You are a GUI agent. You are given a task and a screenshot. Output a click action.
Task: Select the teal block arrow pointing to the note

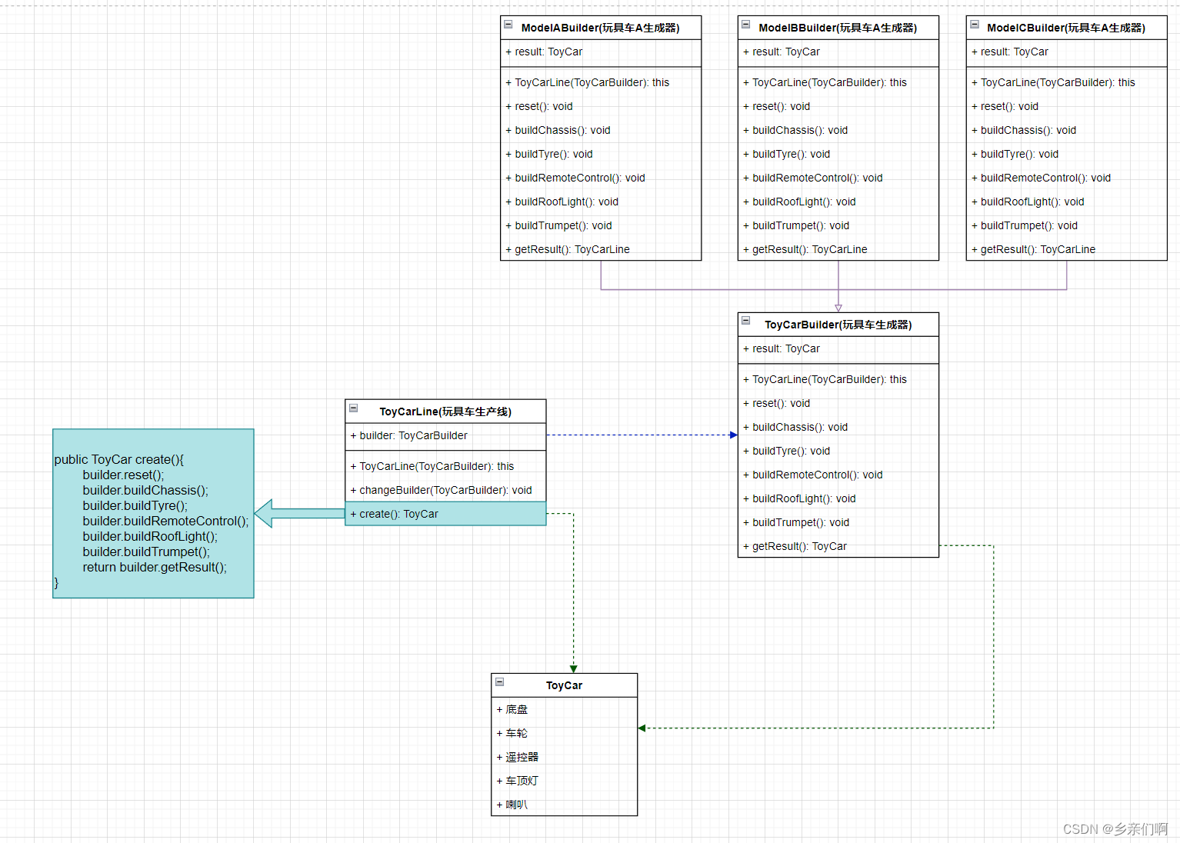[300, 513]
